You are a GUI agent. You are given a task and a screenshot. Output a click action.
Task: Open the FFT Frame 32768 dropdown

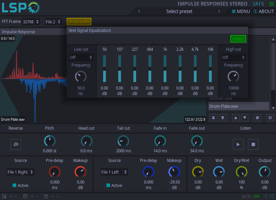point(31,22)
